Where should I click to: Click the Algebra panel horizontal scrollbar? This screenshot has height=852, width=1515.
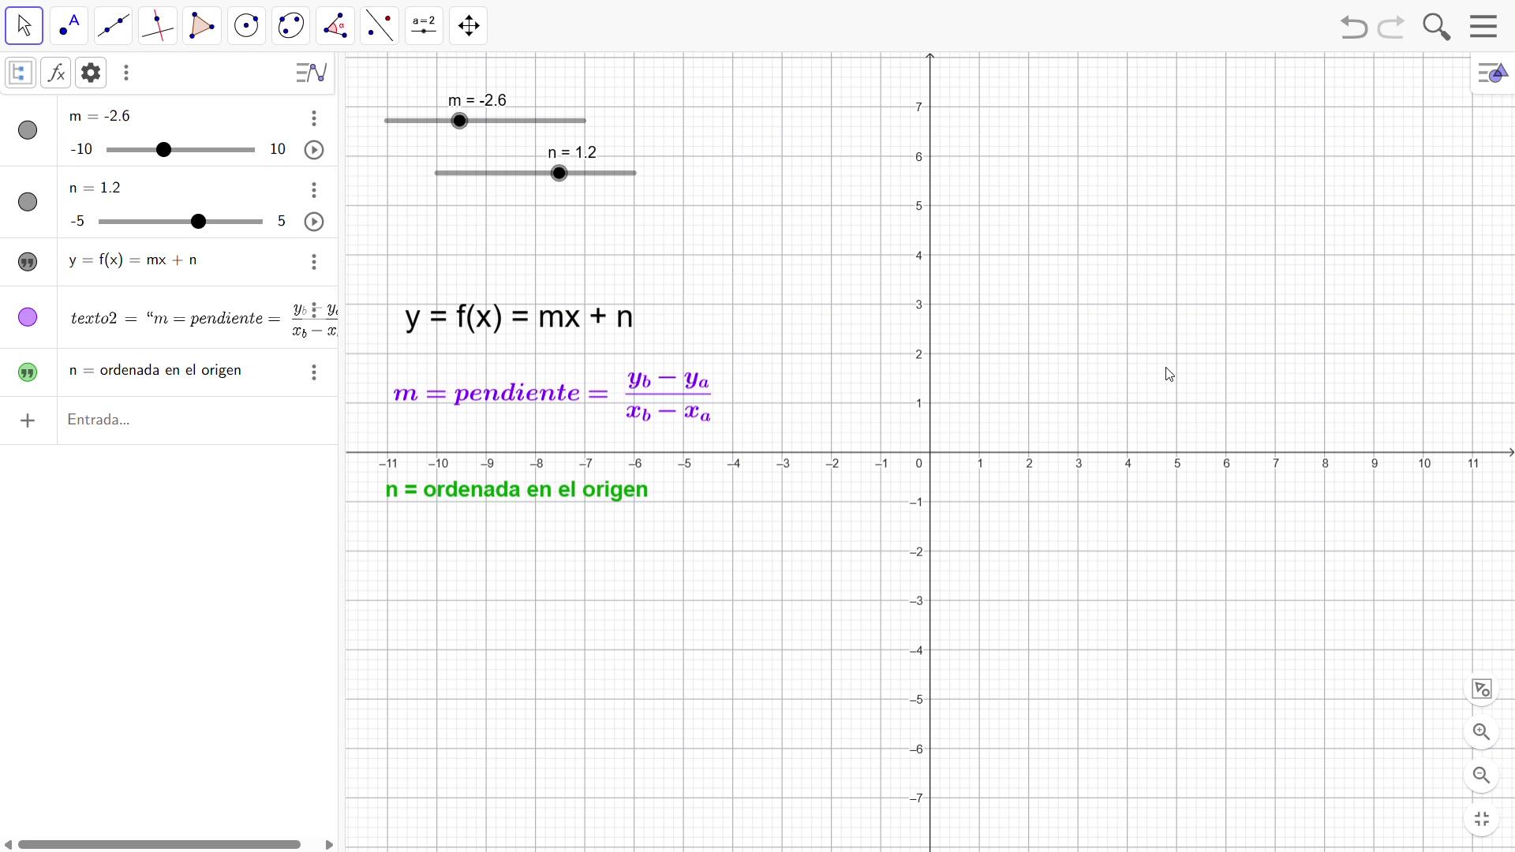click(159, 845)
